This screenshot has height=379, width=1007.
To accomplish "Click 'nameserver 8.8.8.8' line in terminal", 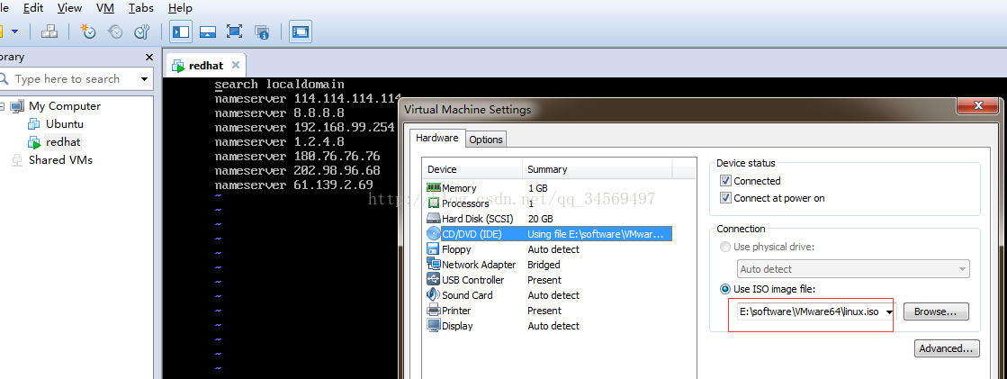I will 279,113.
